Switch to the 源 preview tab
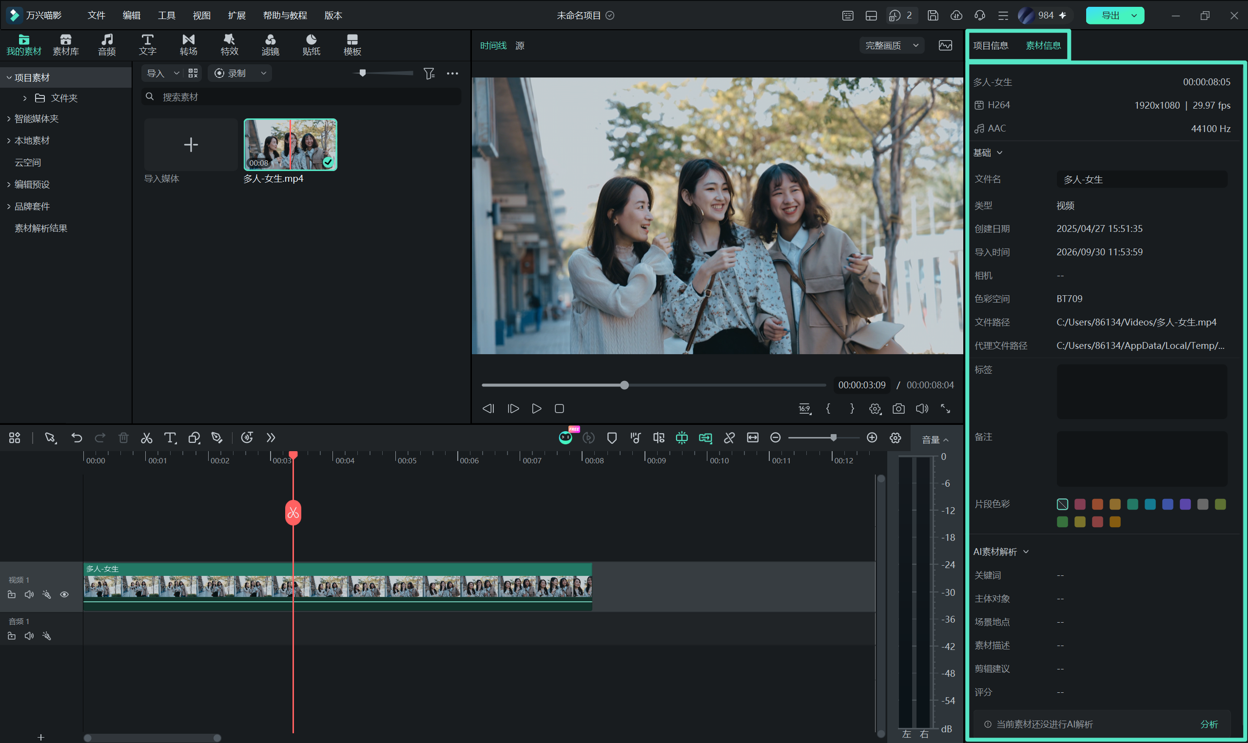 click(520, 46)
